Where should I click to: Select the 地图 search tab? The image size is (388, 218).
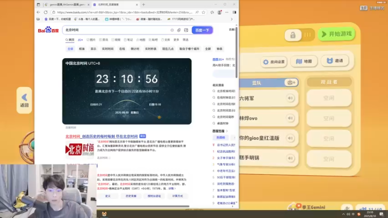(141, 40)
